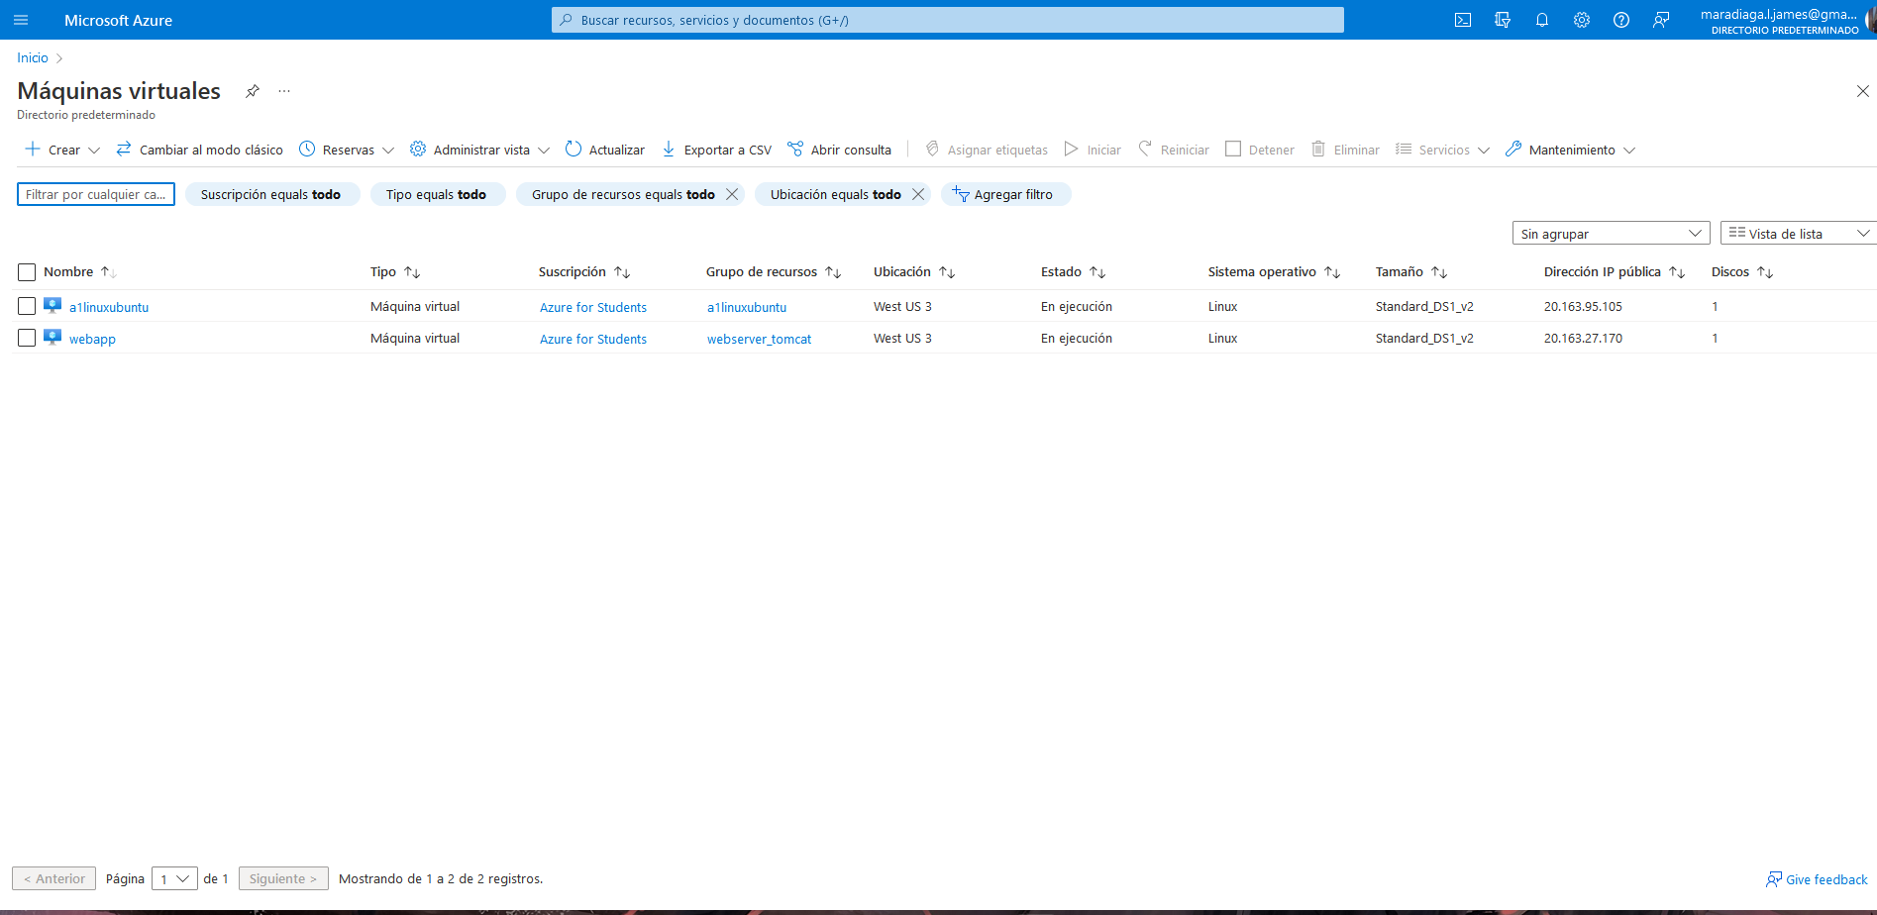Open Cloud Shell from the top bar
Image resolution: width=1877 pixels, height=915 pixels.
point(1463,20)
